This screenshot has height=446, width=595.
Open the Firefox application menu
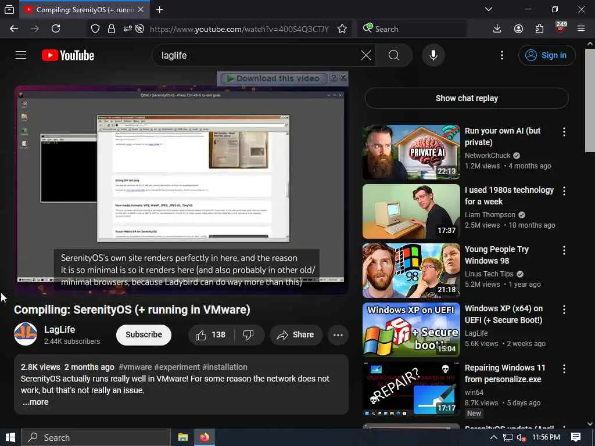(x=581, y=29)
